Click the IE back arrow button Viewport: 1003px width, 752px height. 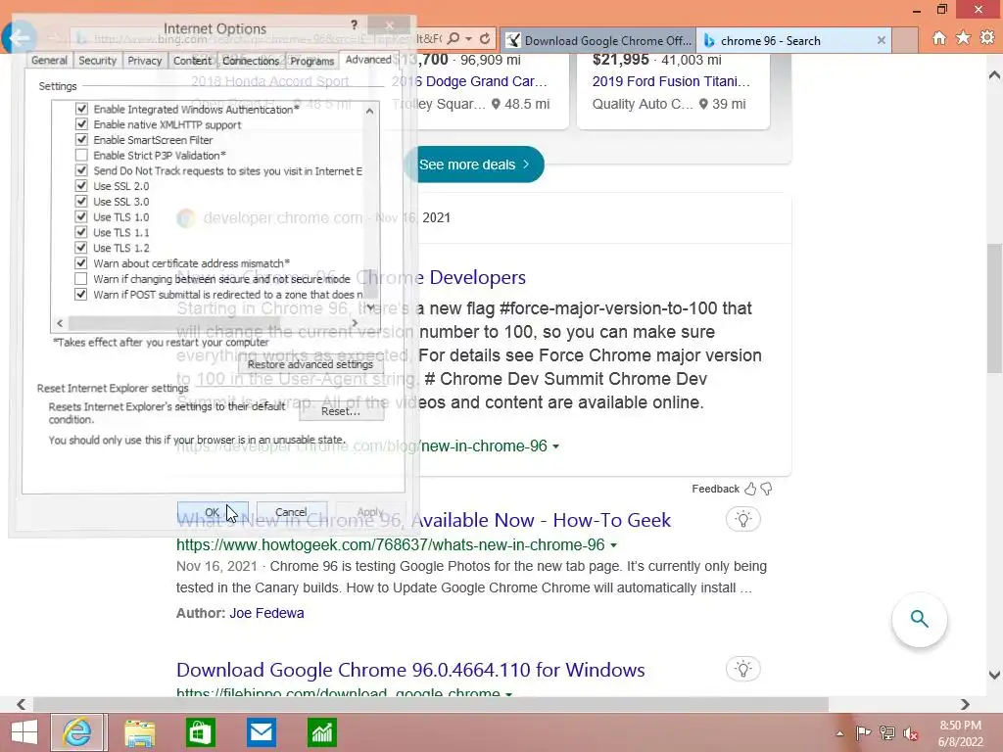(x=20, y=38)
